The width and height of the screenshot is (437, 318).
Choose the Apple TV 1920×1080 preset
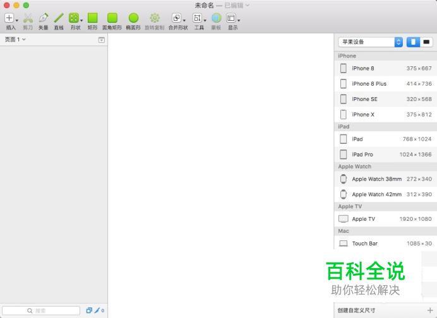click(x=385, y=219)
